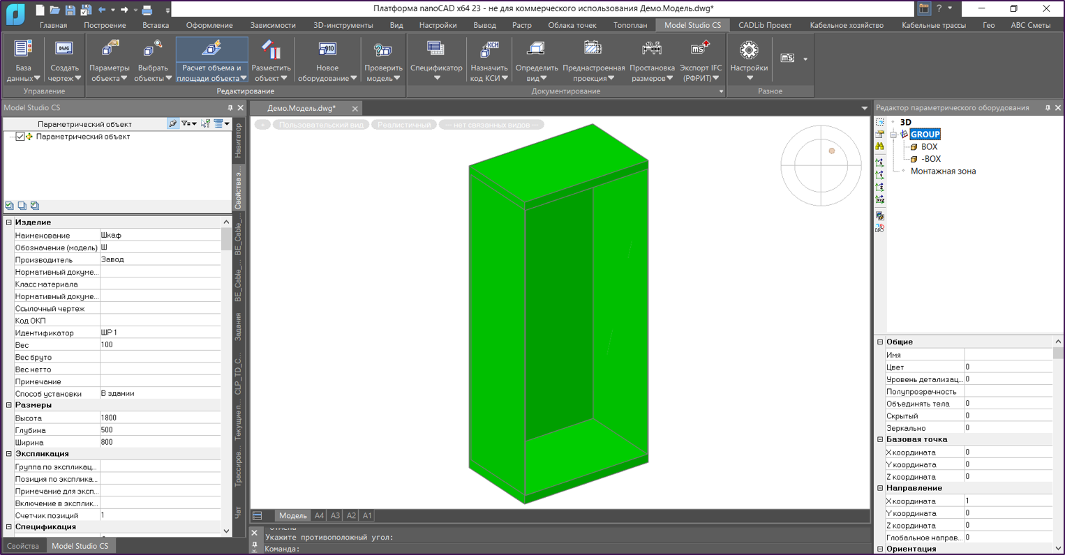Click Простановка размеров tool
This screenshot has height=555, width=1065.
point(652,61)
